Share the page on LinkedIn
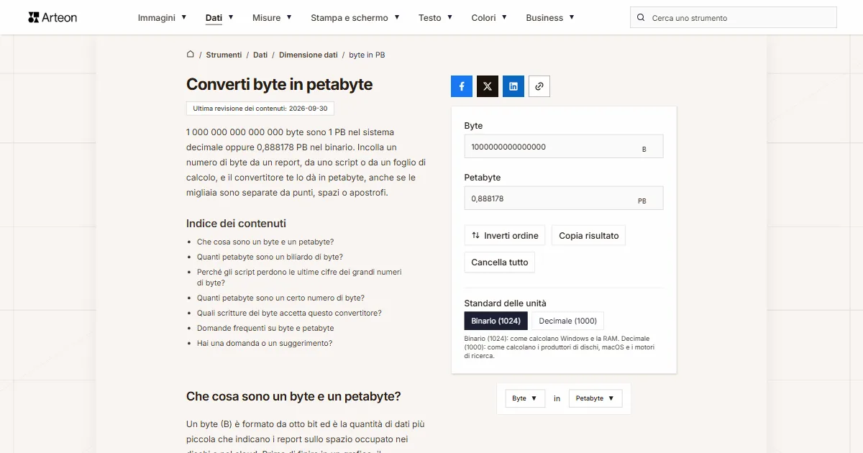The image size is (863, 453). click(513, 86)
